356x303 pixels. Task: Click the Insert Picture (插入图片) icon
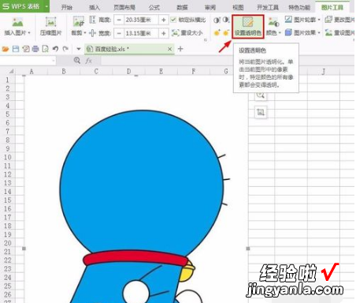coord(17,22)
